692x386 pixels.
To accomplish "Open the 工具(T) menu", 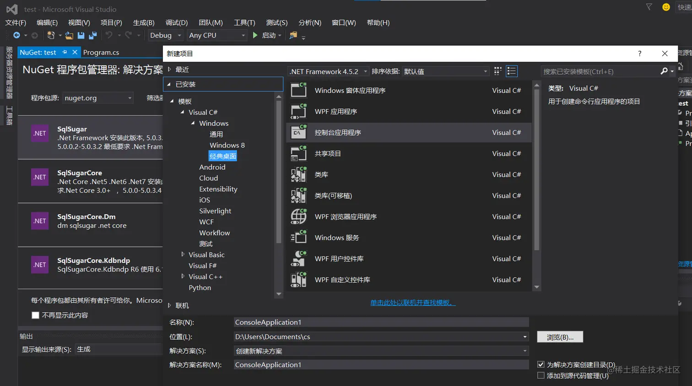I will coord(244,22).
